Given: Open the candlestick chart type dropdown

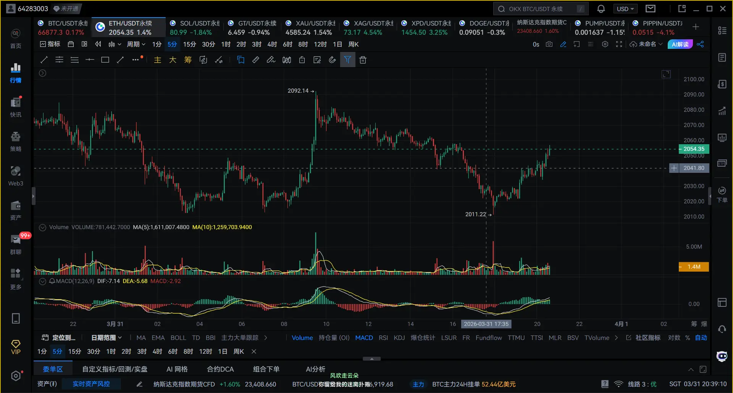Looking at the screenshot, I should (x=115, y=44).
